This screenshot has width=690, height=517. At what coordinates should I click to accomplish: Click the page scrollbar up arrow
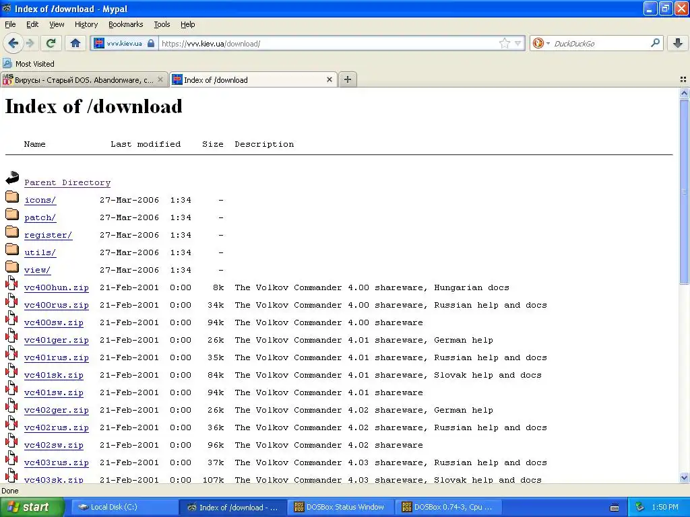[x=684, y=93]
